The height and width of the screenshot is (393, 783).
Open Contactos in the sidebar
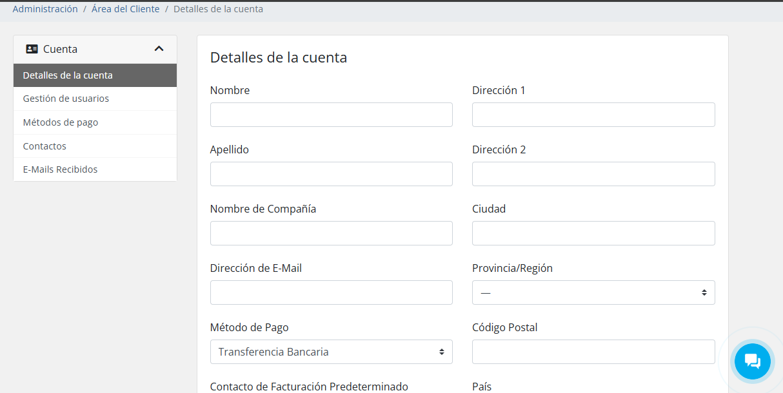pos(45,146)
